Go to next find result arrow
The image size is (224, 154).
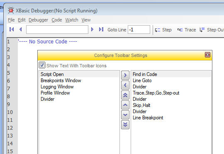[92, 29]
